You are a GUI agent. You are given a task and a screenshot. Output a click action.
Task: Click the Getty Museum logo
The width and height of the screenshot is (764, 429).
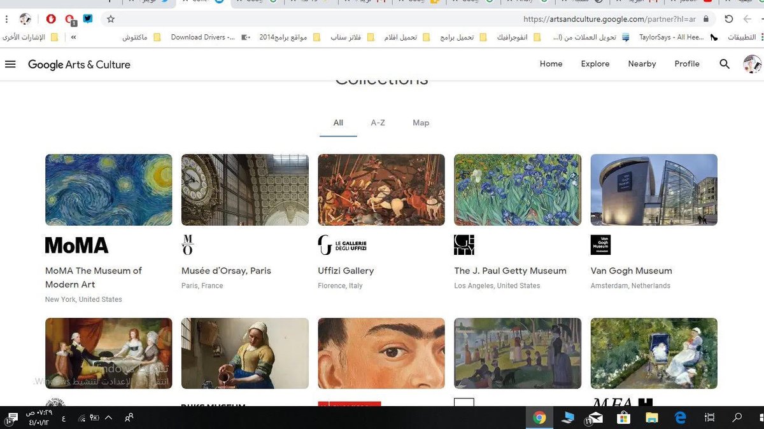464,245
